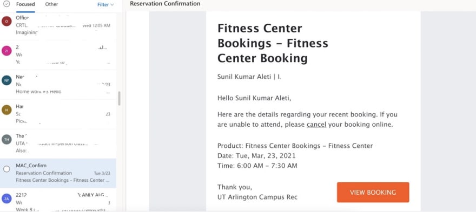Click the Reservation Confirmation subject header
The width and height of the screenshot is (476, 212).
coord(165,4)
